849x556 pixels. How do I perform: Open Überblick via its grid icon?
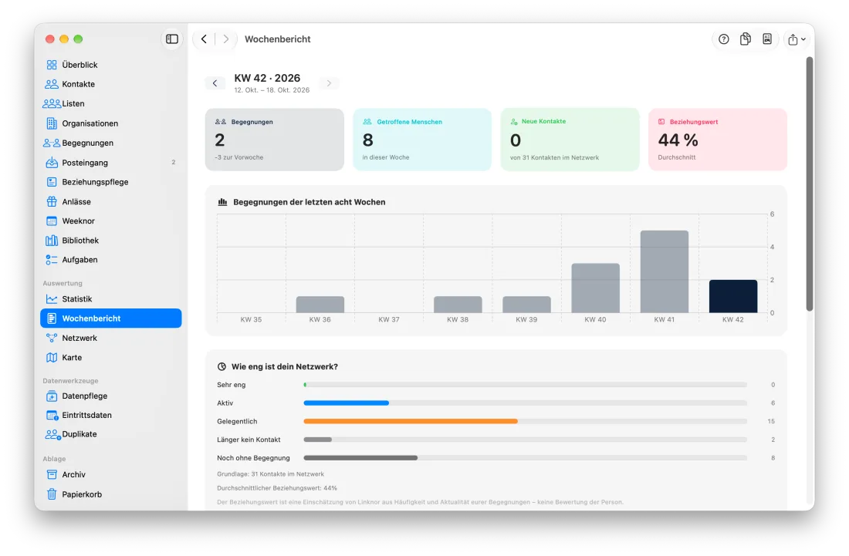point(52,65)
